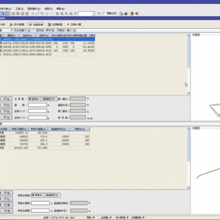
Task: Click up arrow of lower table scrollbar
Action: pos(189,129)
